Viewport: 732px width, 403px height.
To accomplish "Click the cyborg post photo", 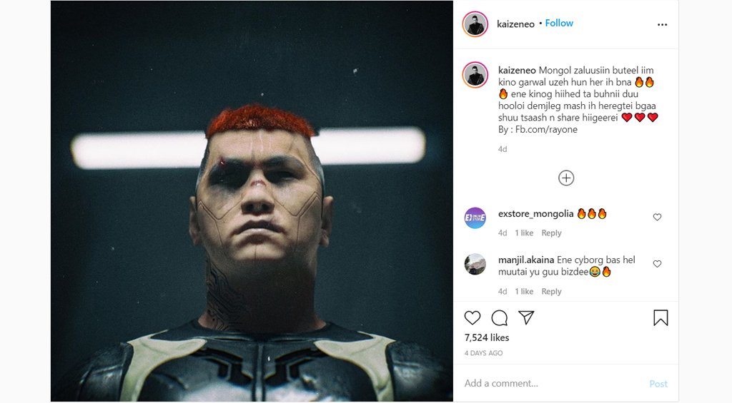I will (x=252, y=201).
